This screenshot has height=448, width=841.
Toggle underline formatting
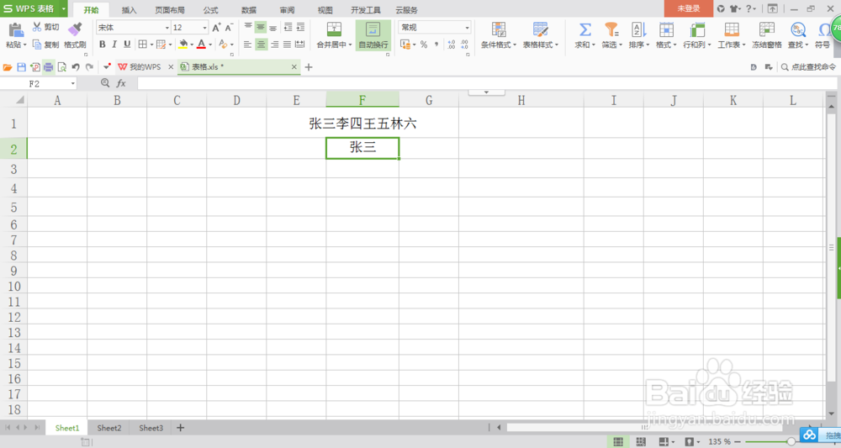pos(127,45)
